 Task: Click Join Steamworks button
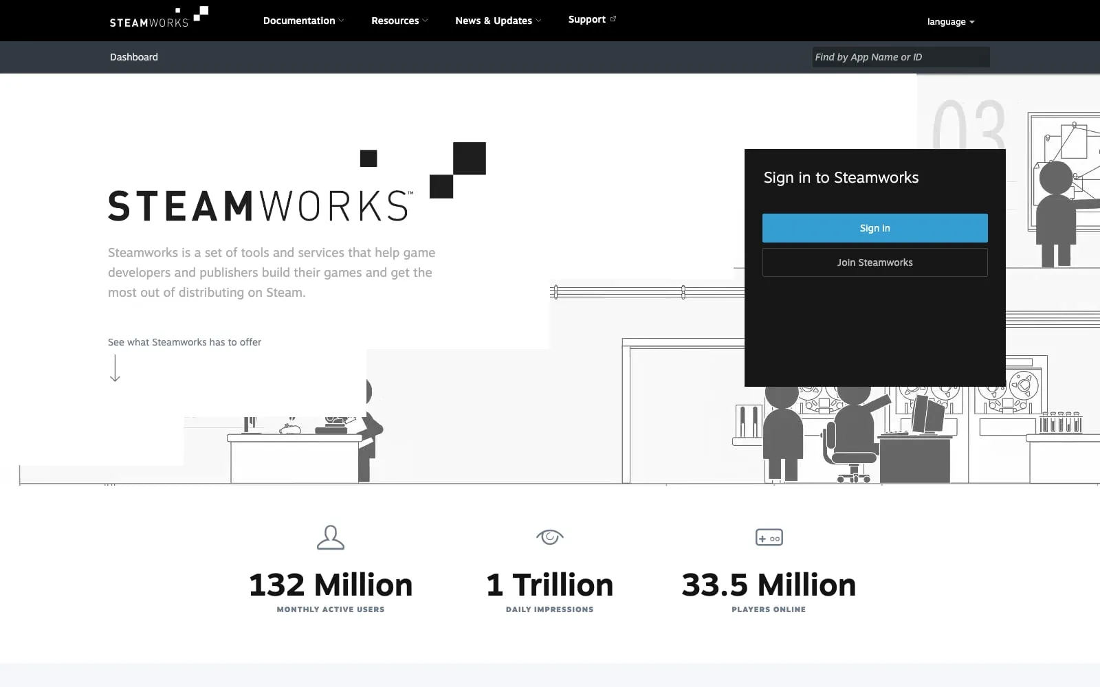[x=874, y=262]
